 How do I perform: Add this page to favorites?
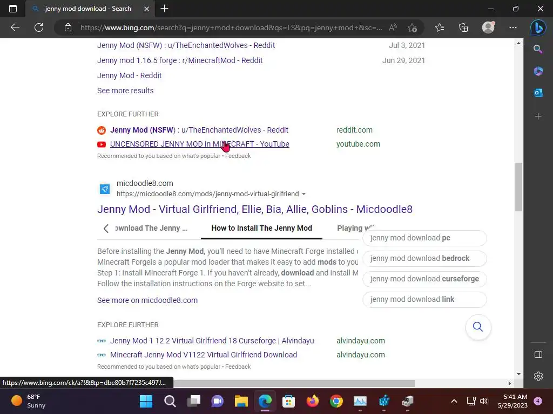(x=412, y=27)
